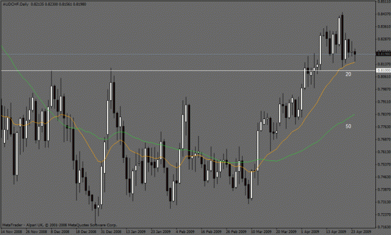This screenshot has height=235, width=391.
Task: Click the MetaTrader Alpari UK copyright text
Action: 59,225
